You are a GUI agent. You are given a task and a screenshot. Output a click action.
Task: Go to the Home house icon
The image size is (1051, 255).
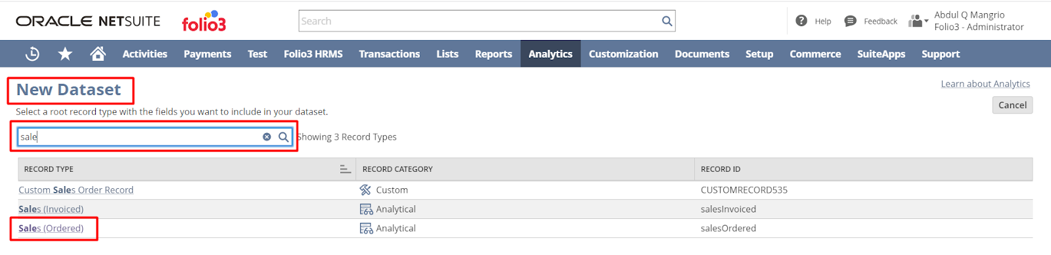[98, 54]
